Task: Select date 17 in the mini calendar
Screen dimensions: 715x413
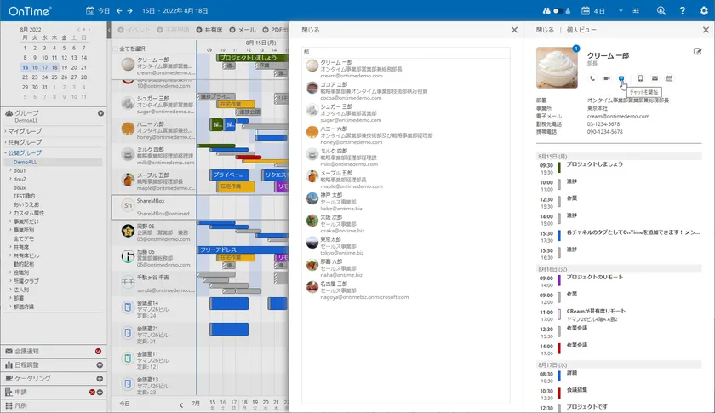Action: pyautogui.click(x=44, y=67)
